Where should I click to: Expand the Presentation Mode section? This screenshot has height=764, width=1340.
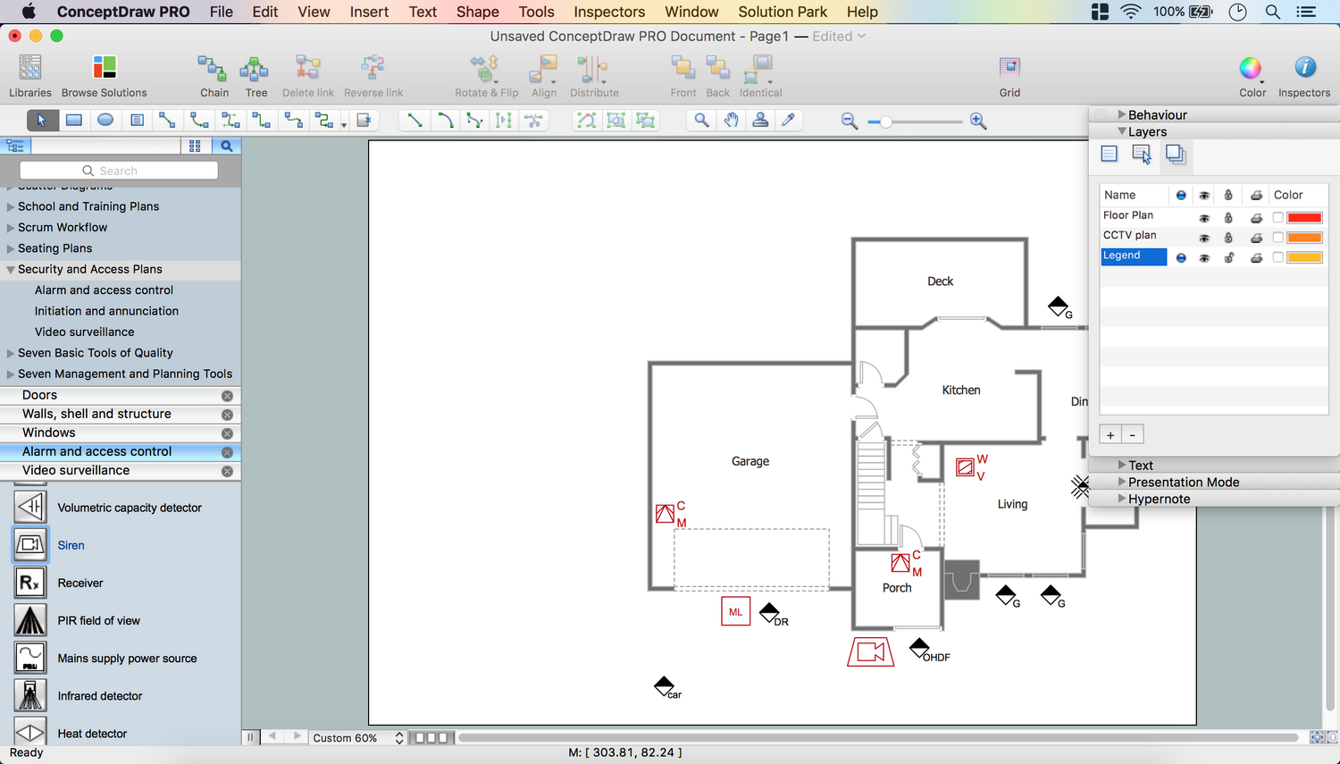pos(1122,482)
